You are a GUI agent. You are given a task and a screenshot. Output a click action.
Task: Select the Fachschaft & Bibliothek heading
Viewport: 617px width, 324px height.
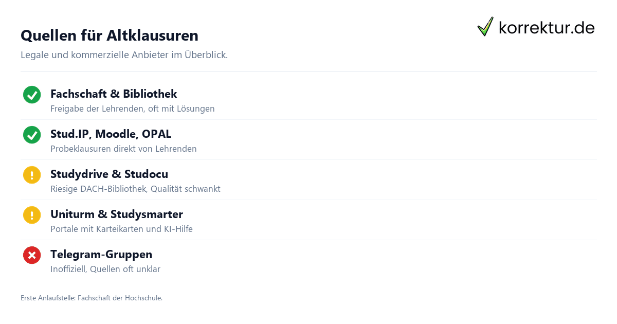(x=114, y=94)
